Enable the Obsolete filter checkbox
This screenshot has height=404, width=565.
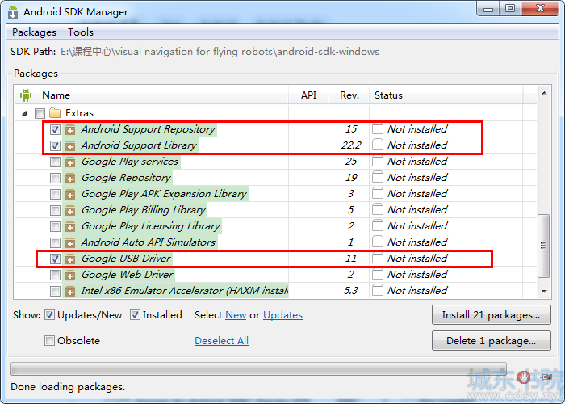coord(49,340)
